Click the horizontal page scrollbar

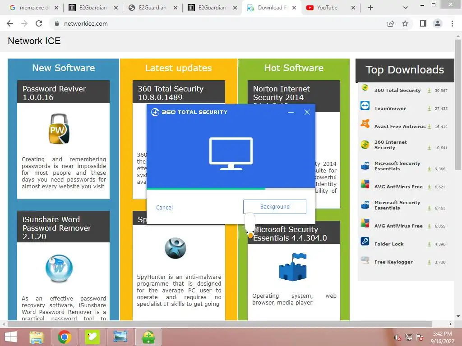pyautogui.click(x=220, y=324)
